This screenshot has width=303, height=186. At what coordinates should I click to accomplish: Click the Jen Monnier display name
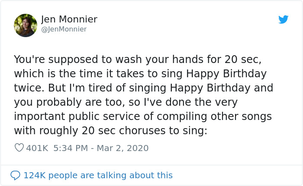(69, 19)
